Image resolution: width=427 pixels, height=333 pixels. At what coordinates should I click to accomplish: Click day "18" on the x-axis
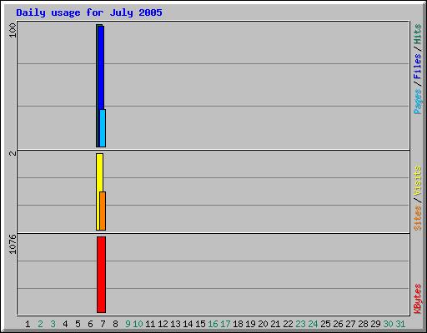pos(238,324)
